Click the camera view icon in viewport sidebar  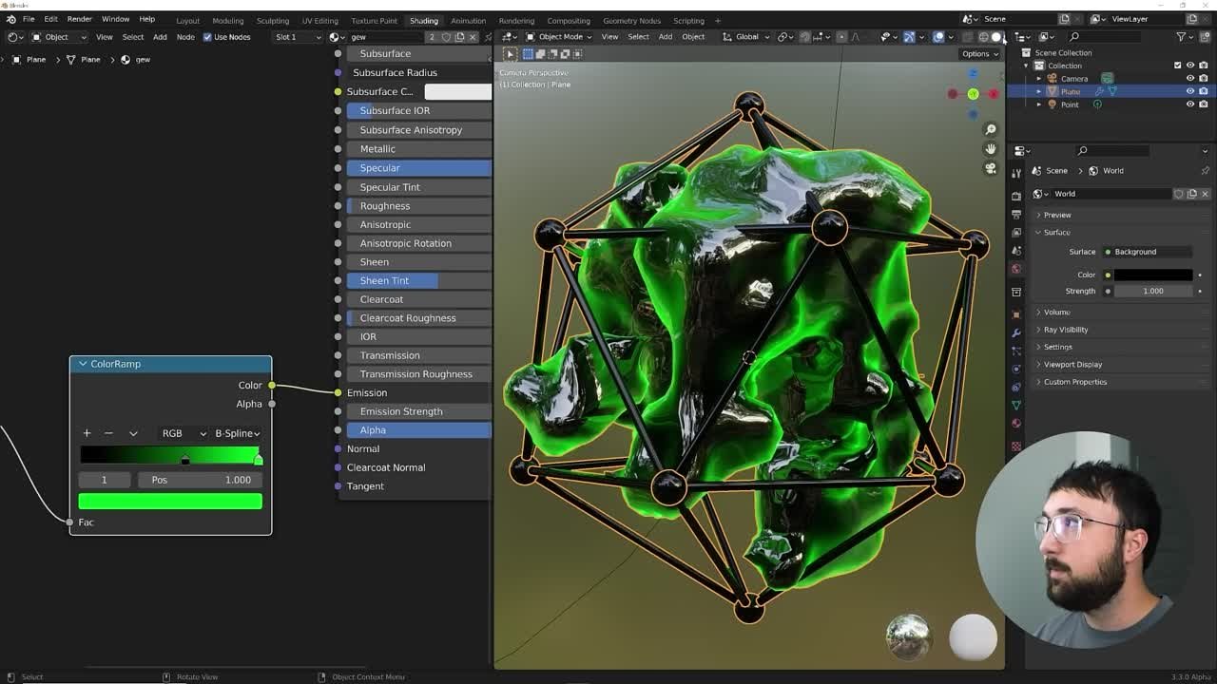[x=991, y=168]
